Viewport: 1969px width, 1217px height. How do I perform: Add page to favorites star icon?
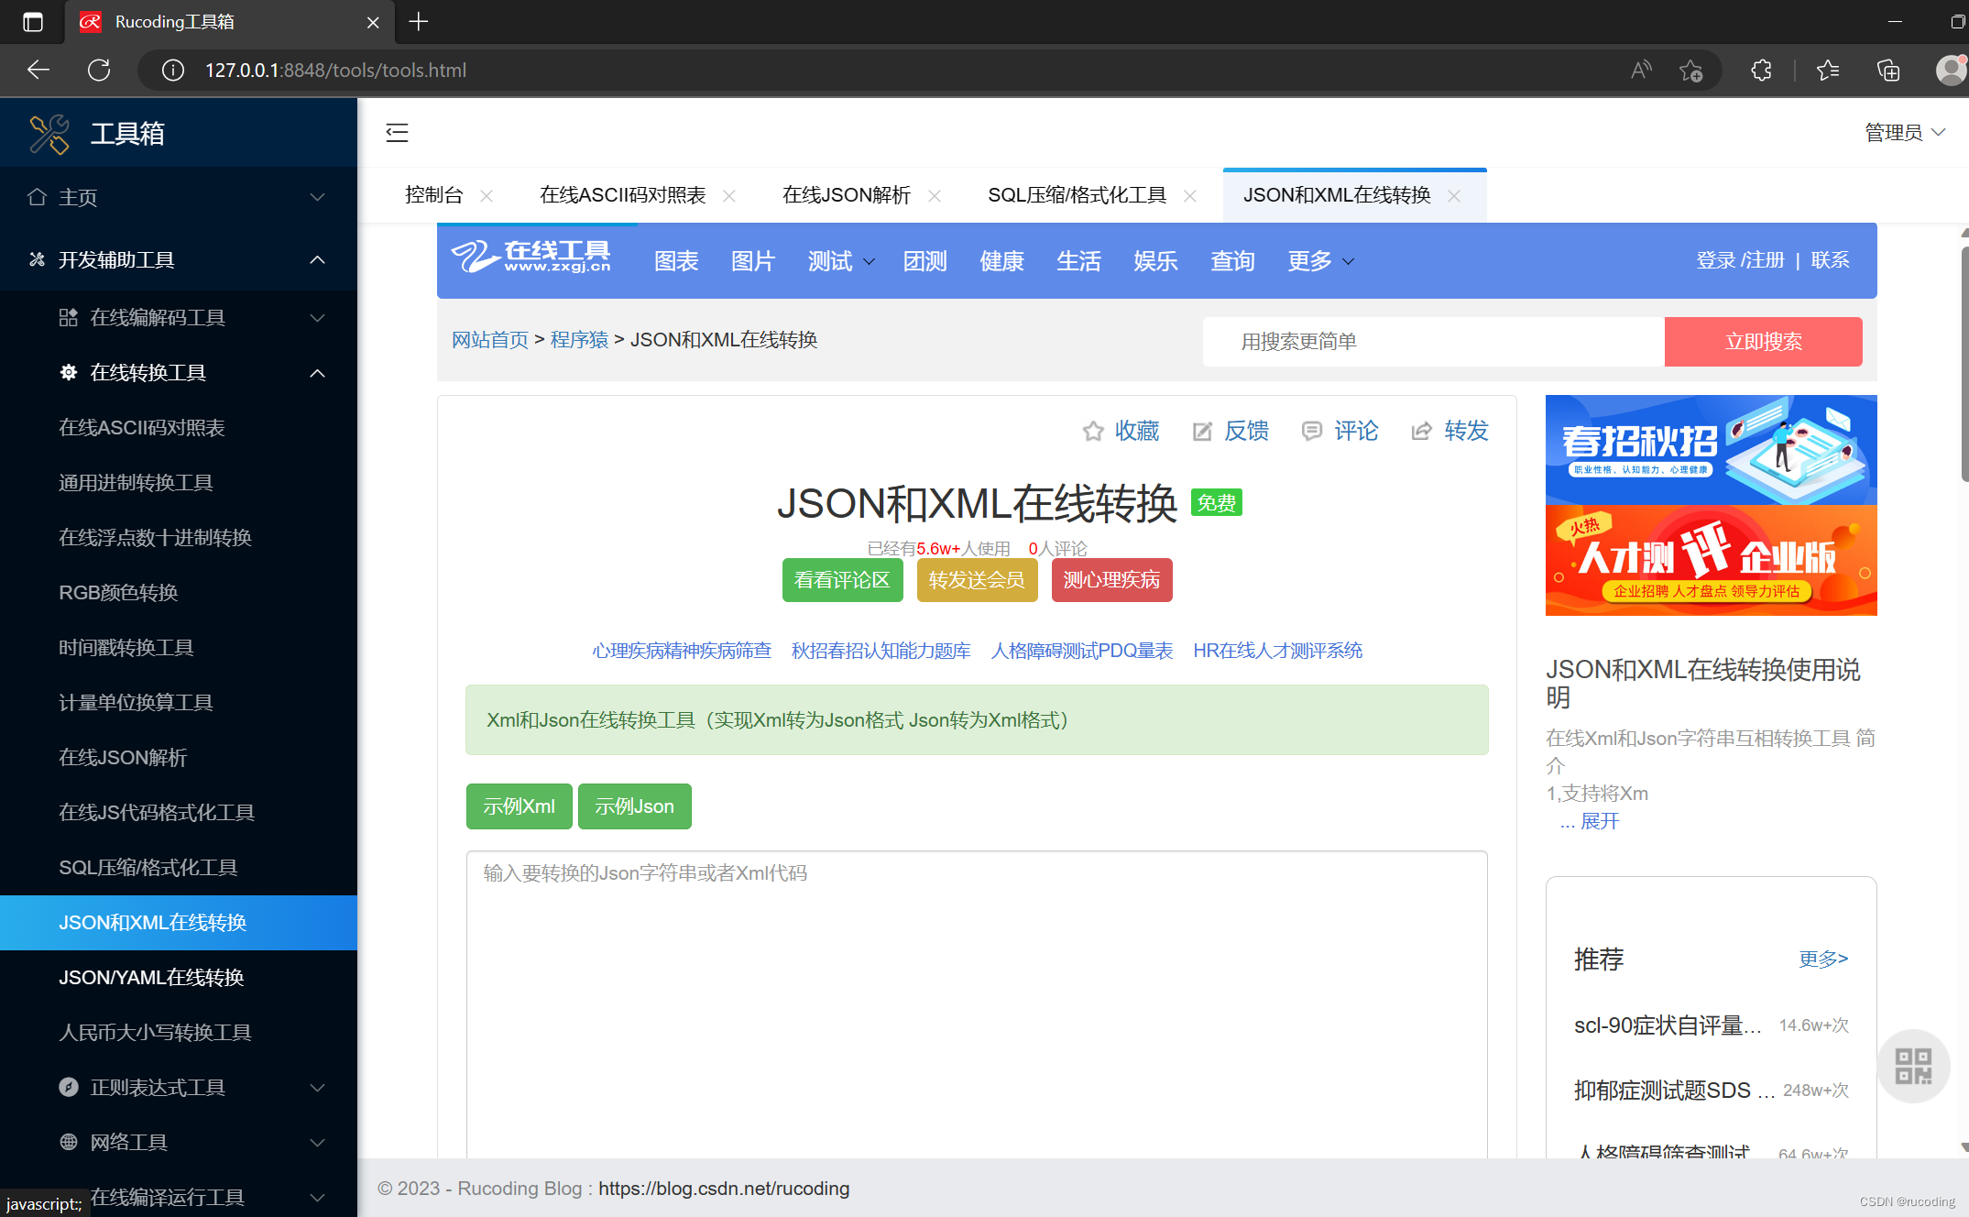click(1690, 71)
